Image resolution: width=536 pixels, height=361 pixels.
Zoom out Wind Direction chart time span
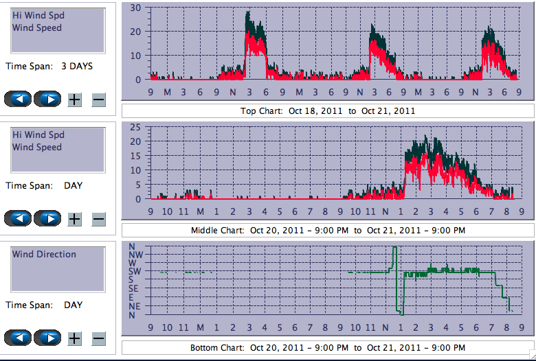(x=98, y=338)
